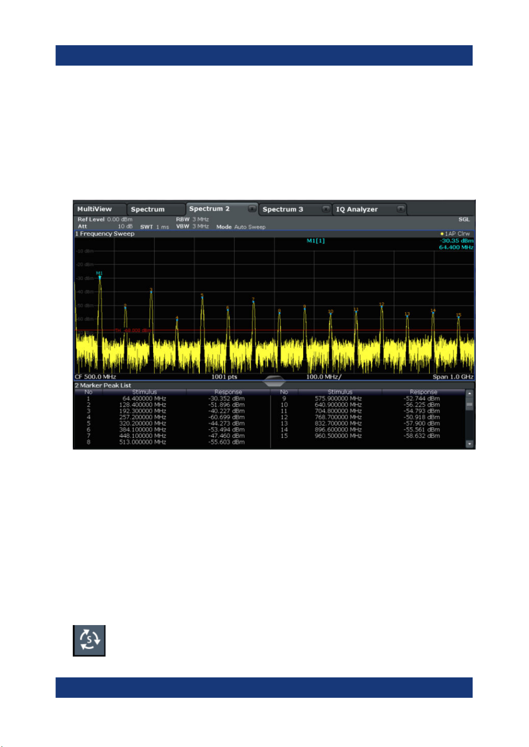The height and width of the screenshot is (747, 529).
Task: Click the -60.699 dBm response value
Action: pos(226,417)
